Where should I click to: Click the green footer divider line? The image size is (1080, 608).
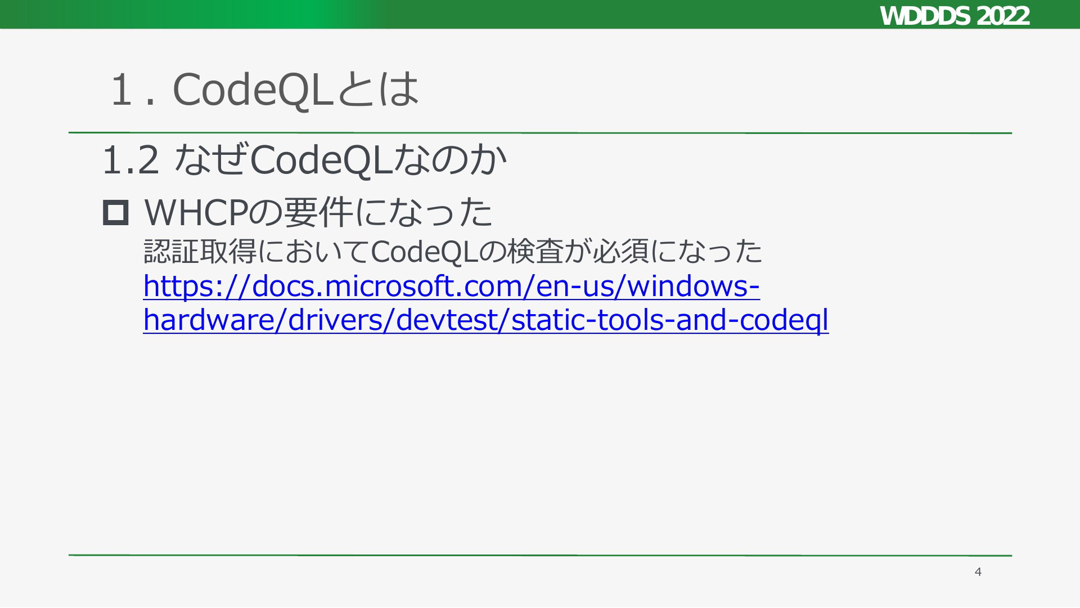click(540, 555)
